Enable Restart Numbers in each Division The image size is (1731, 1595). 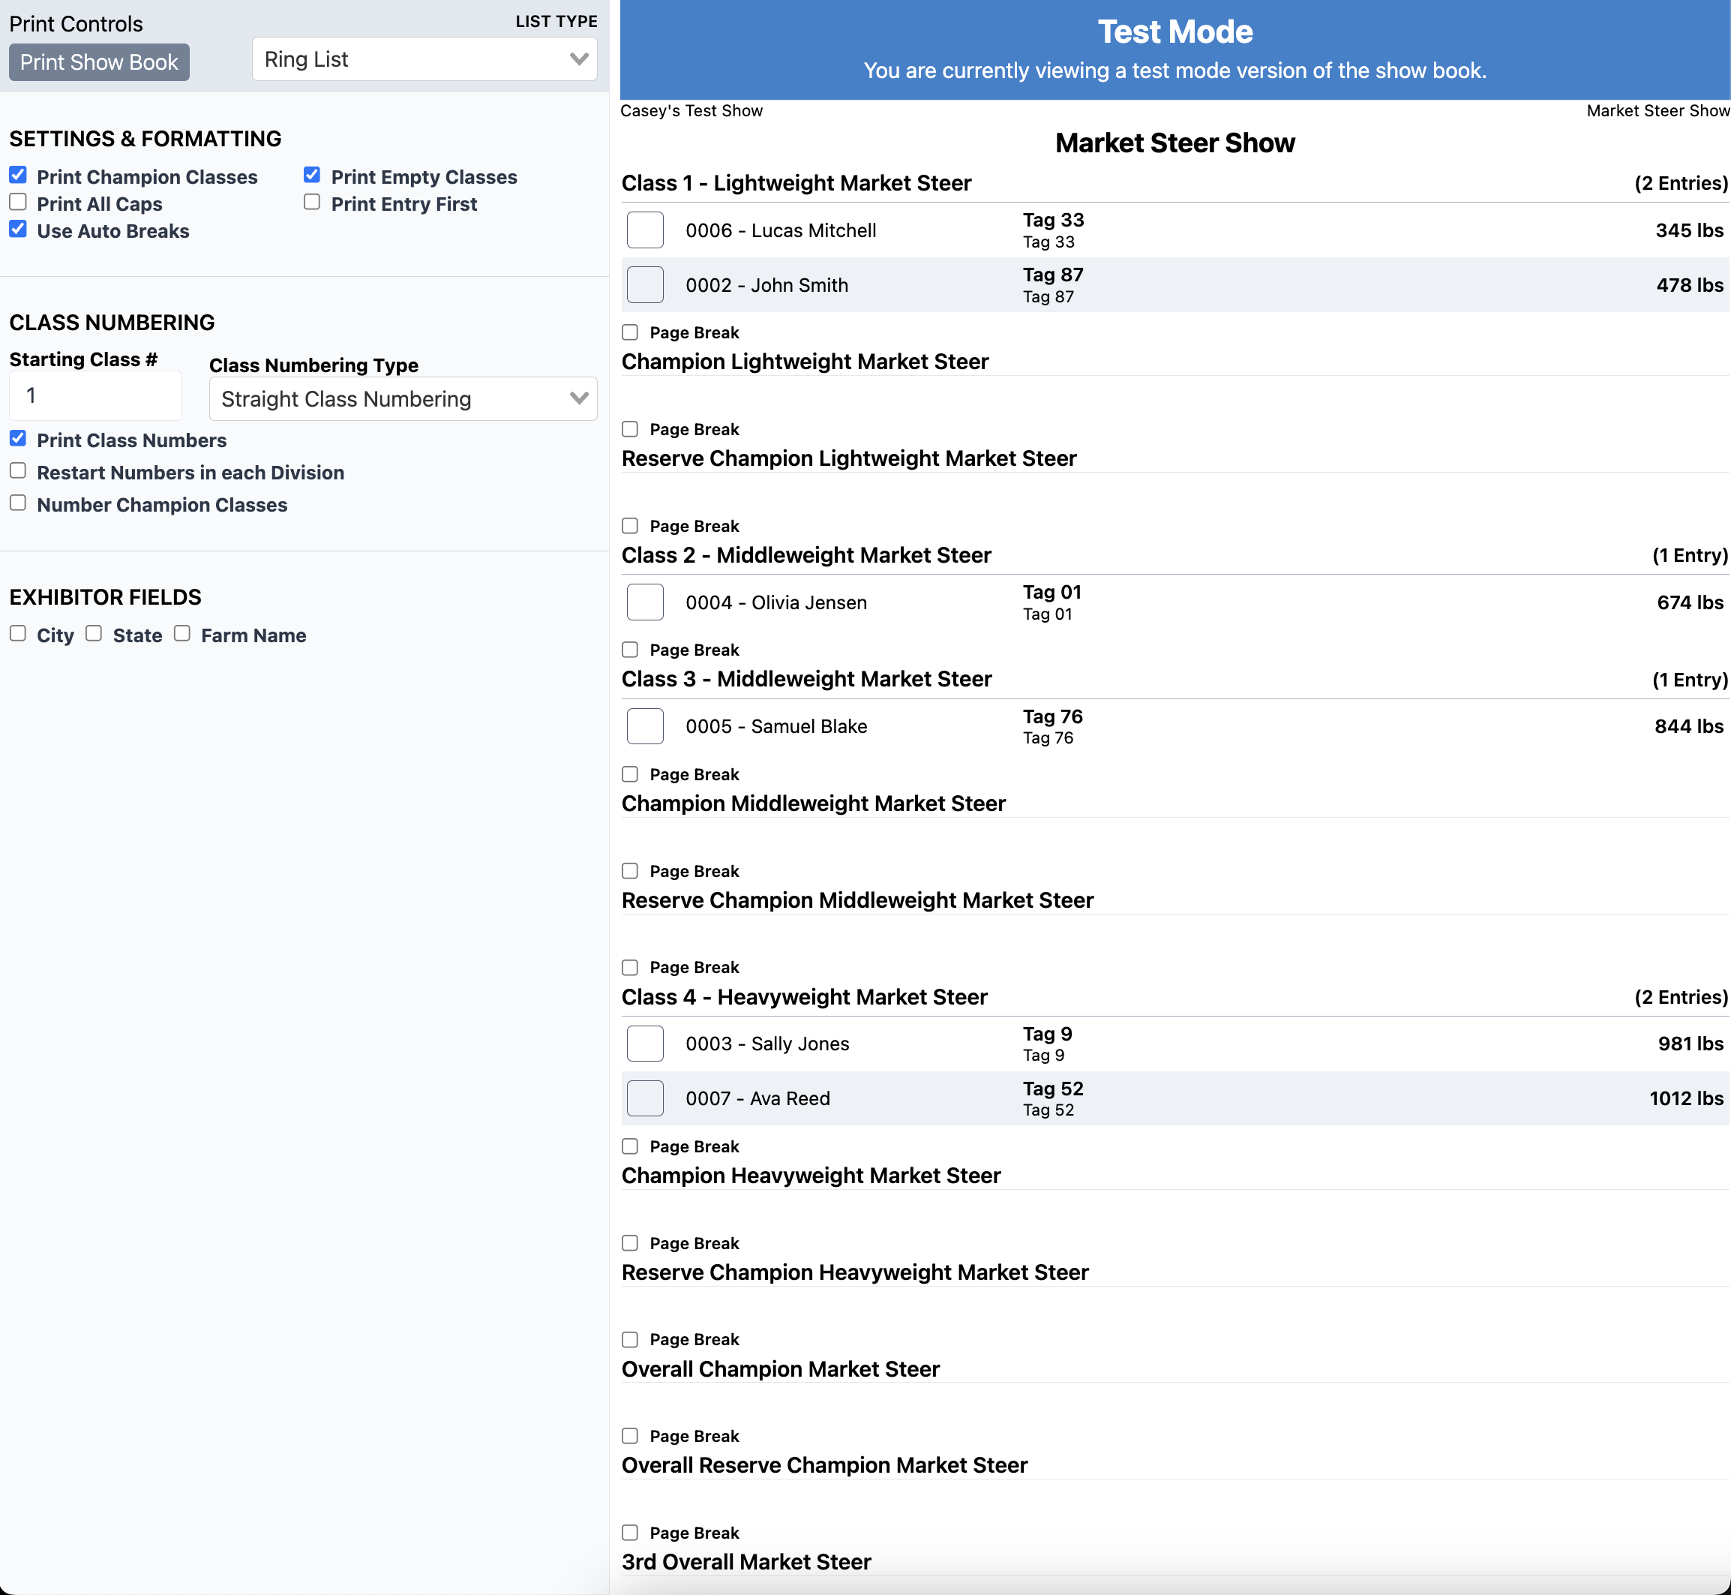click(18, 471)
